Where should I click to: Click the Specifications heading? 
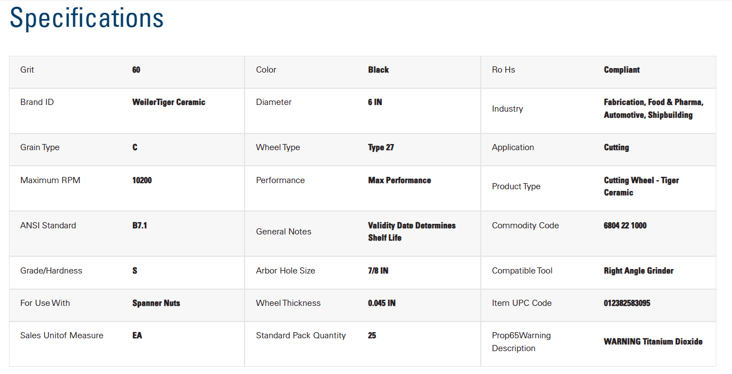(x=87, y=18)
